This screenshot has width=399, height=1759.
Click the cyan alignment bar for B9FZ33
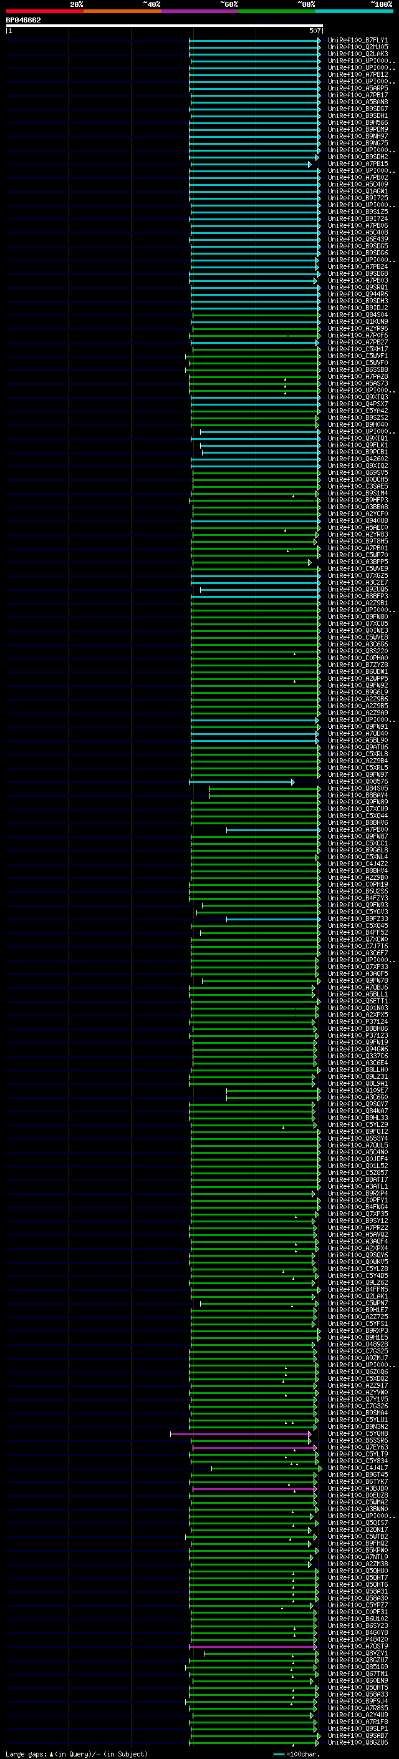273,919
